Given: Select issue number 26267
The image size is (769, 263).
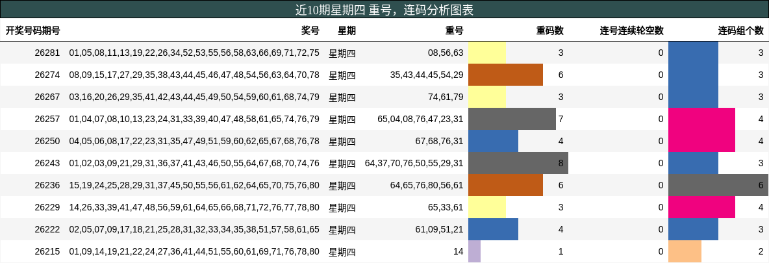Looking at the screenshot, I should (x=47, y=97).
